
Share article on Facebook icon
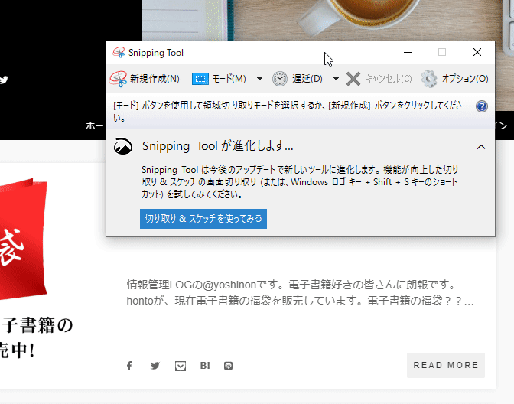129,366
